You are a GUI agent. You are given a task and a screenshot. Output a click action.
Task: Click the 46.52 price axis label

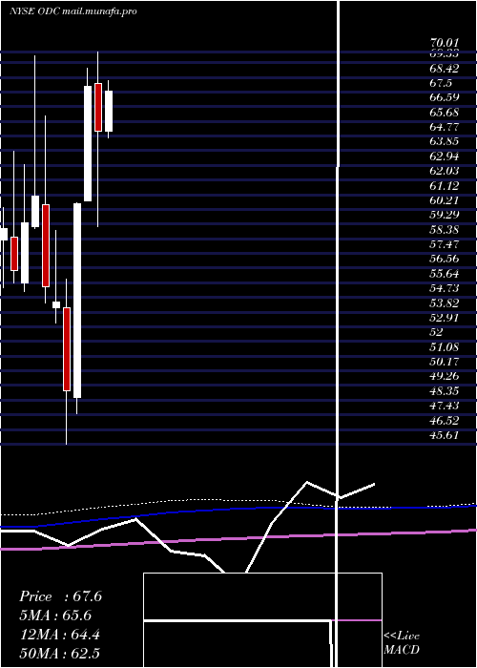click(445, 421)
